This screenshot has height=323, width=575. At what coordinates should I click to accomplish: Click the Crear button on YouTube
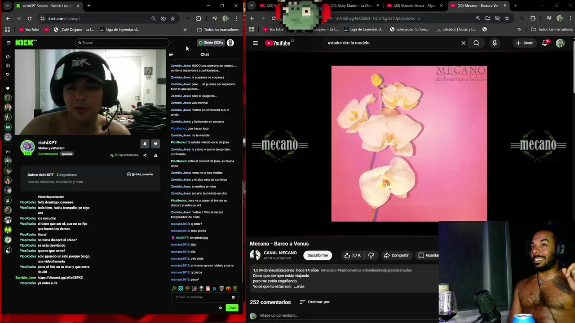(524, 43)
